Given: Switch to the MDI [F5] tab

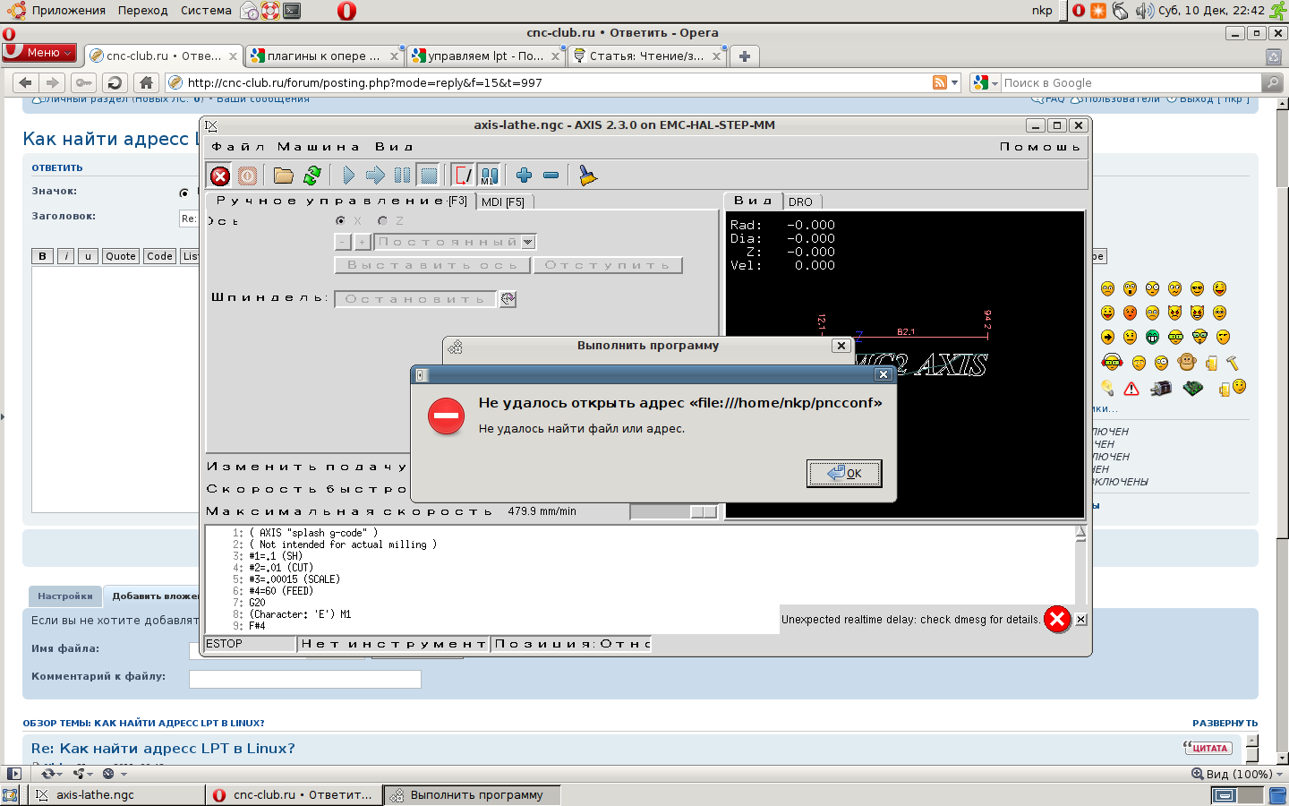Looking at the screenshot, I should click(503, 202).
